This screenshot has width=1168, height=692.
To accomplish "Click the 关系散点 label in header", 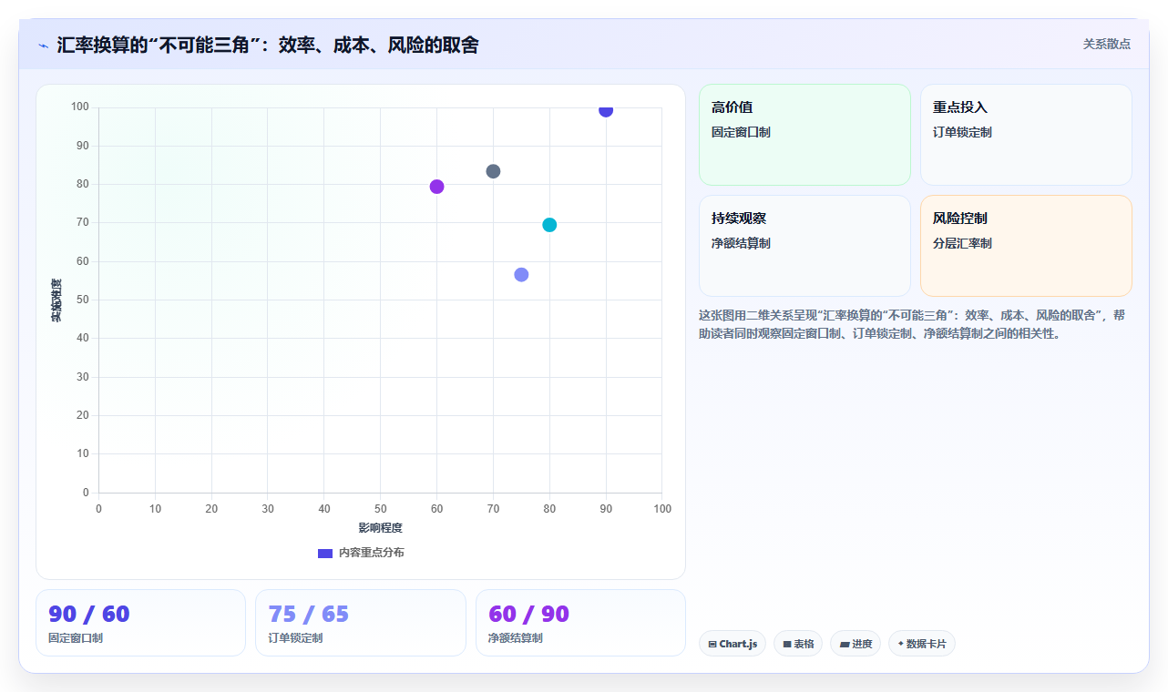I will (1106, 44).
